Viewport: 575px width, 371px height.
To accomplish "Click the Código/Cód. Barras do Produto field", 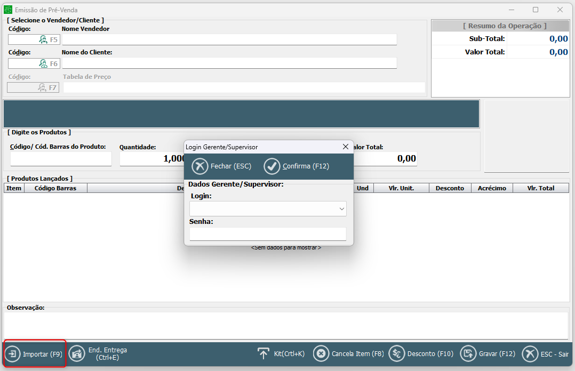I will pos(61,159).
